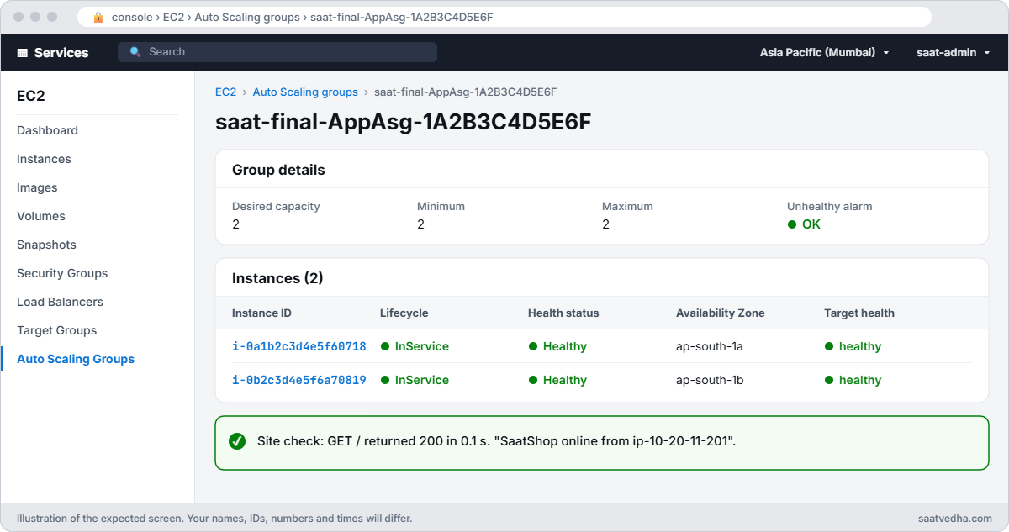Open Security Groups in the sidebar
The image size is (1009, 532).
click(x=62, y=273)
